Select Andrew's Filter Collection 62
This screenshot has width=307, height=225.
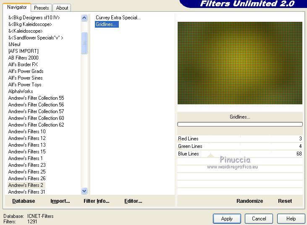pos(36,124)
